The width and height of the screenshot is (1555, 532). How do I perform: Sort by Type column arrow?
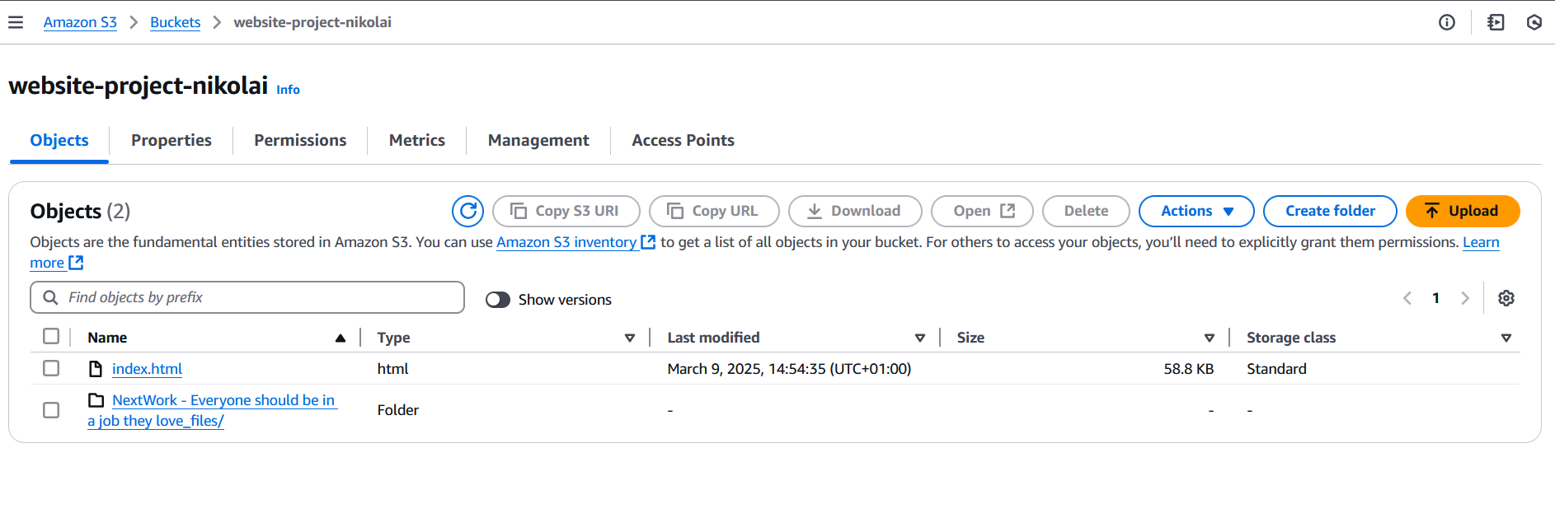pos(630,338)
